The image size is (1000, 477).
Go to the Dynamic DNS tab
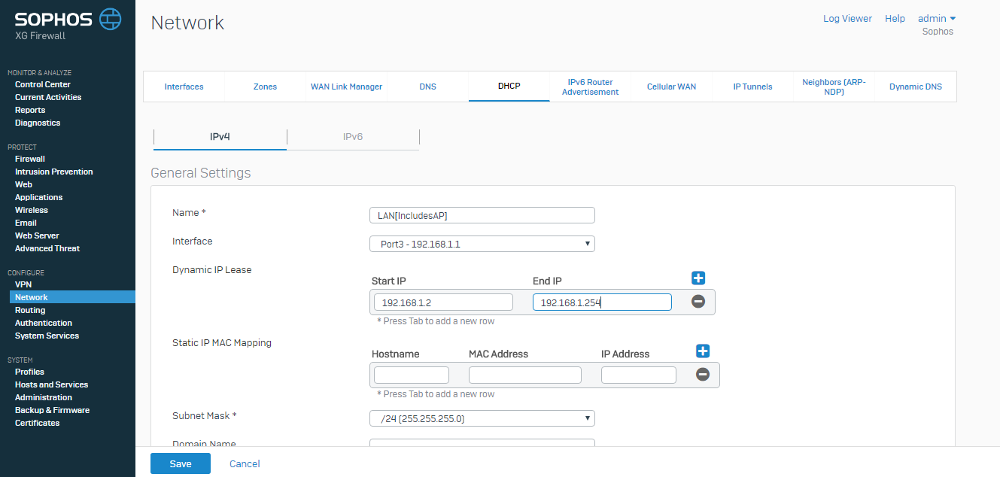coord(915,86)
